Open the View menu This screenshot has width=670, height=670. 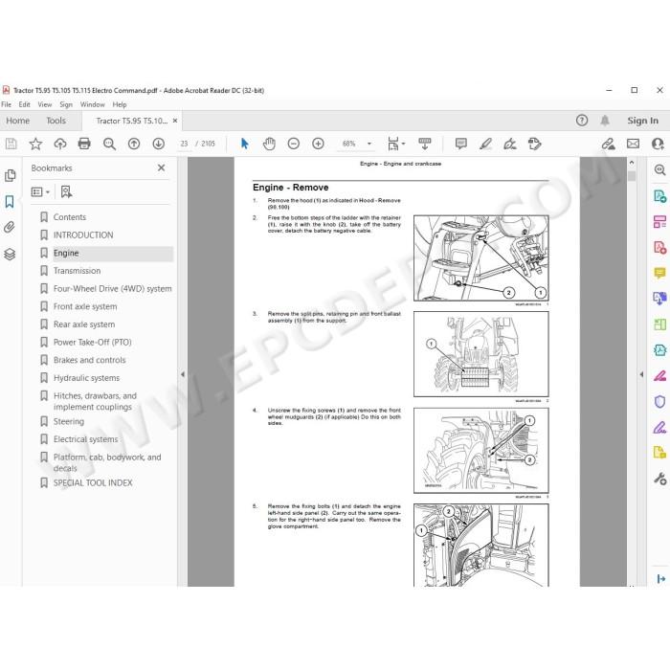tap(44, 104)
